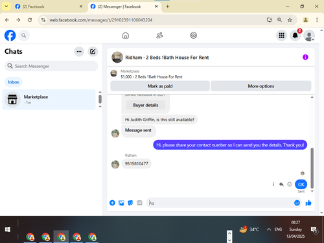
Task: Click Ridham's avatar beside phone number
Action: pyautogui.click(x=115, y=165)
